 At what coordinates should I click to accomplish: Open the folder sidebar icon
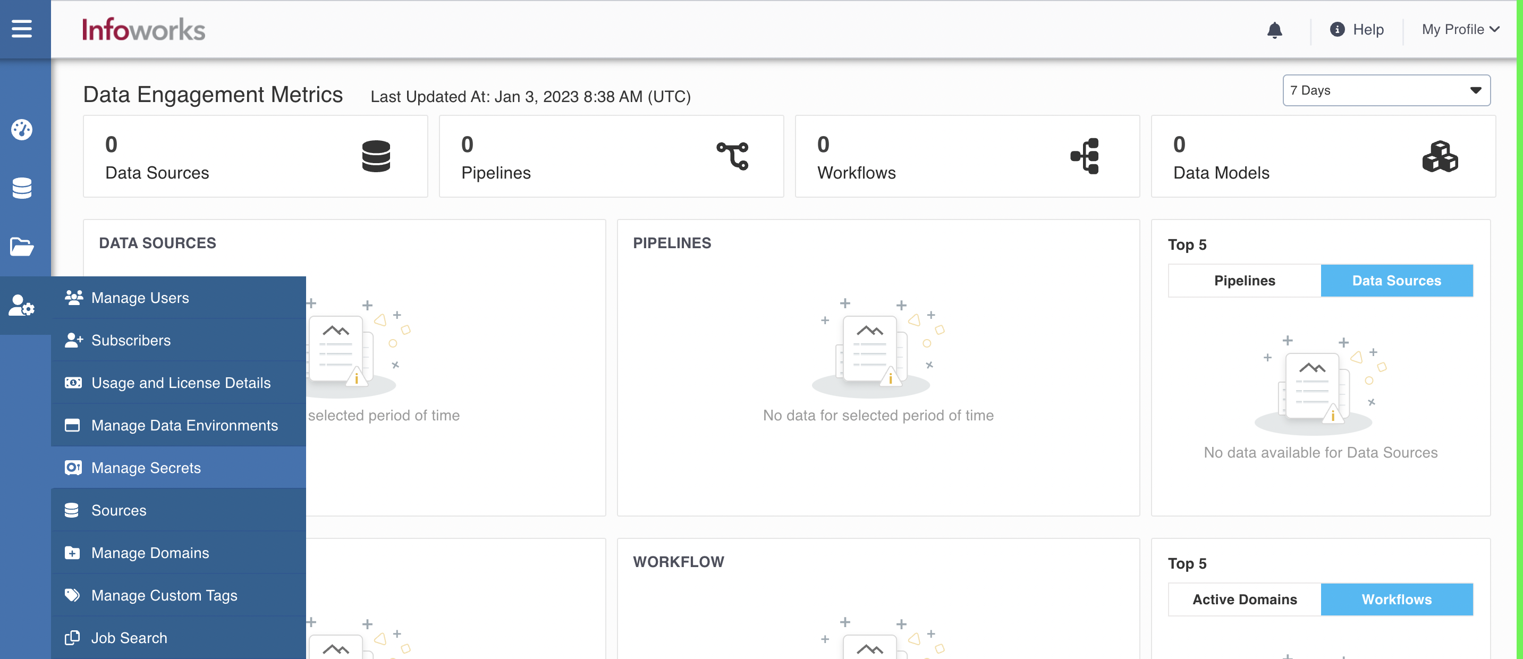[22, 247]
